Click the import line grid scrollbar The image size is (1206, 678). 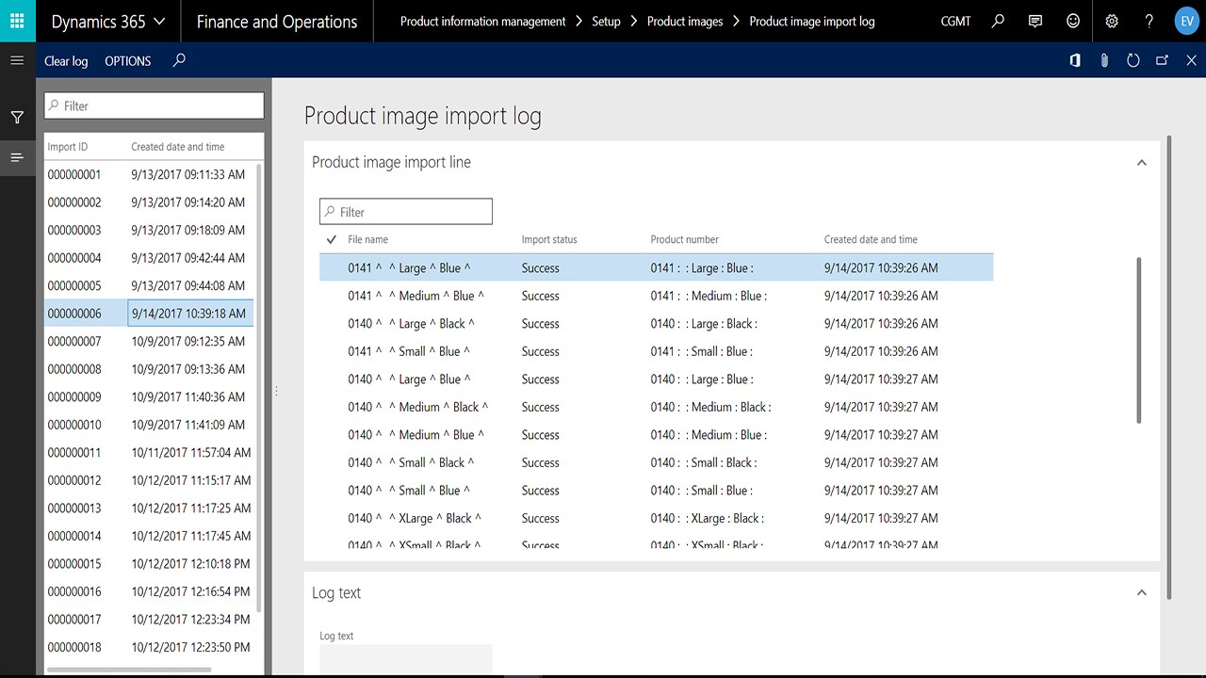[x=1138, y=341]
